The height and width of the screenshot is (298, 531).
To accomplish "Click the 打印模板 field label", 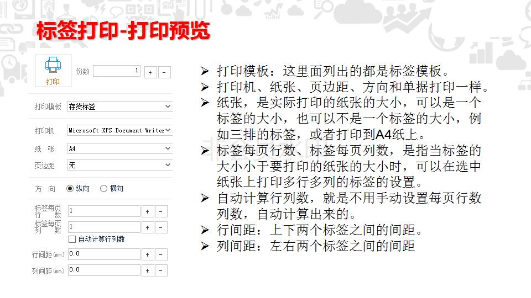I will click(x=48, y=107).
